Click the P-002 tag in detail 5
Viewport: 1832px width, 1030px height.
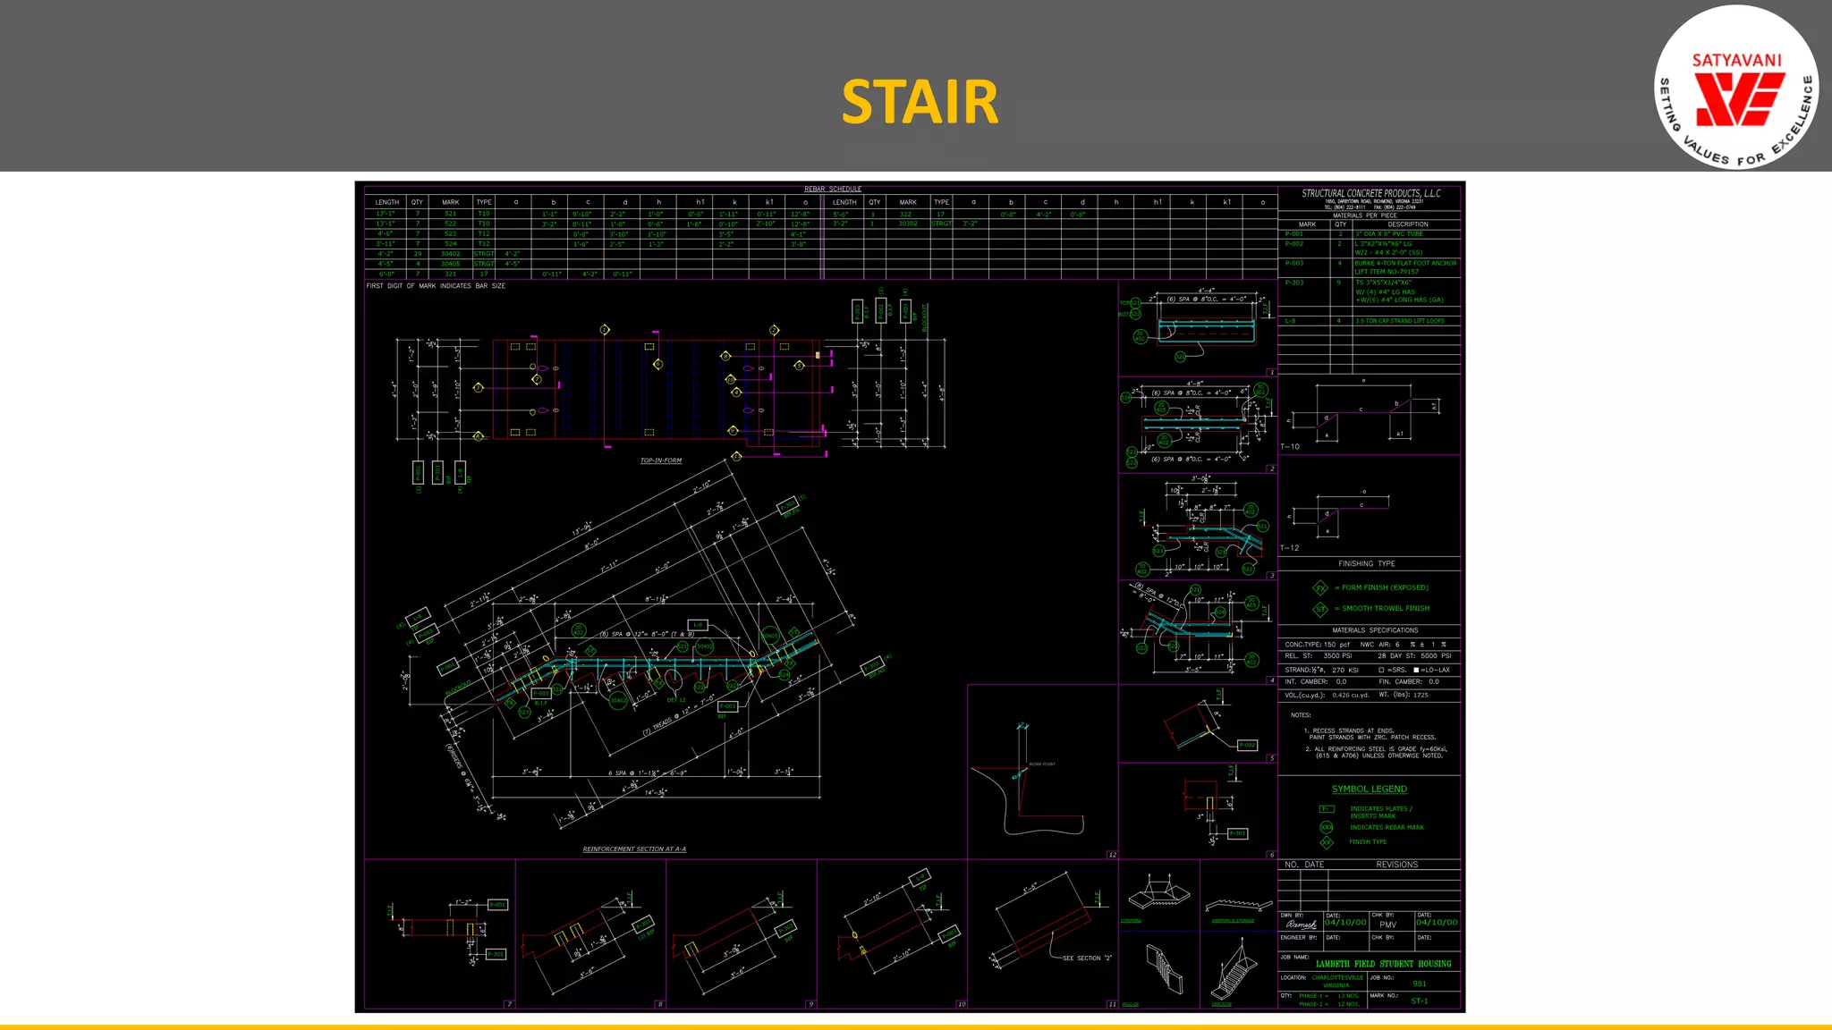click(x=1248, y=745)
